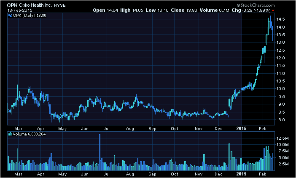296x178 pixels.
Task: Click the 12.5 price axis label
Action: (x=281, y=50)
